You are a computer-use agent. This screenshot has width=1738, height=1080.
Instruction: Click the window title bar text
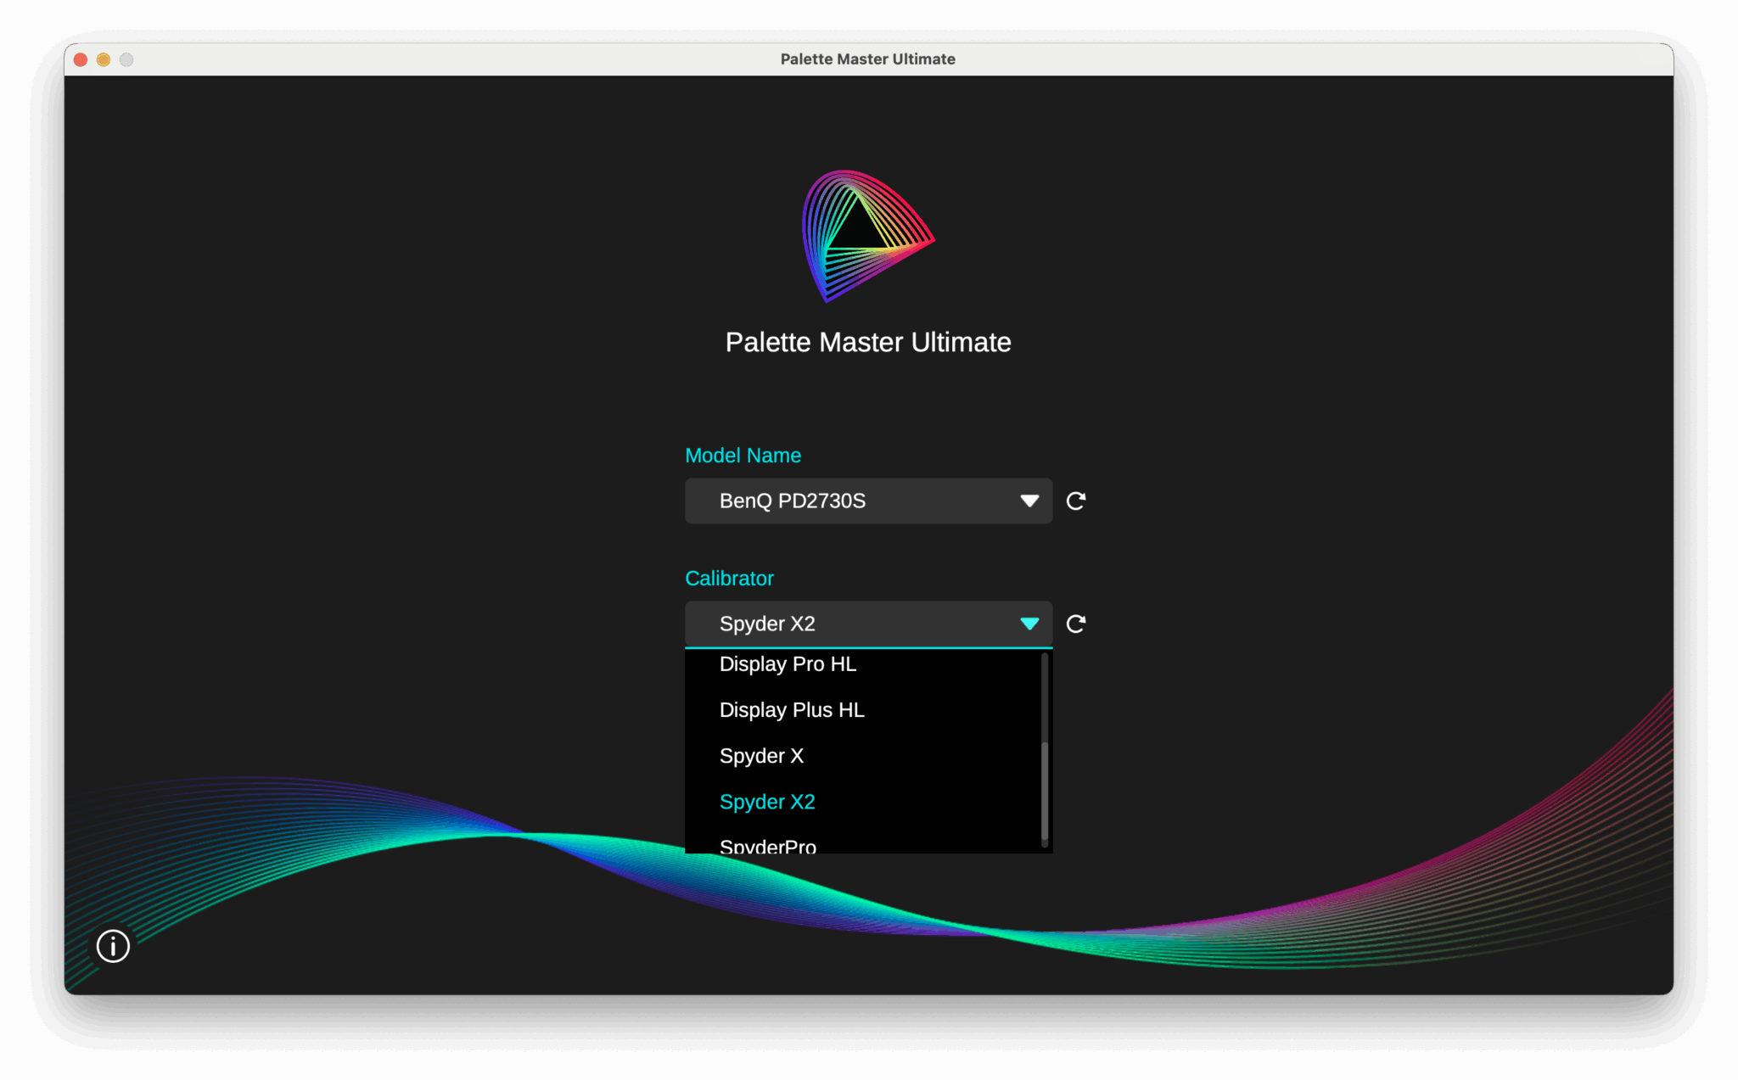coord(867,59)
